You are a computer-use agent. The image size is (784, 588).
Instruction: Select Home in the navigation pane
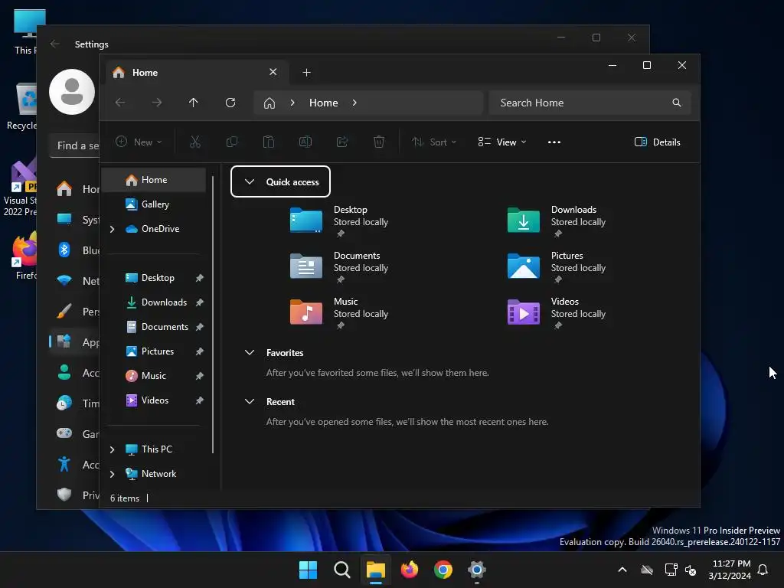[x=154, y=180]
